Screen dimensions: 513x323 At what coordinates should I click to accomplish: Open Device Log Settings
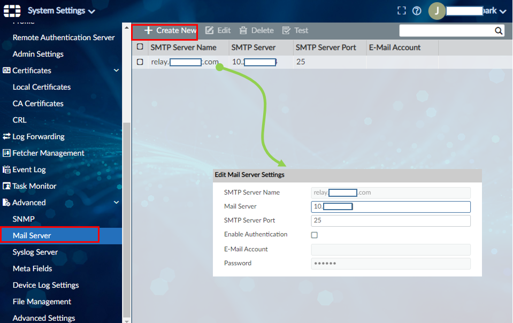click(46, 285)
